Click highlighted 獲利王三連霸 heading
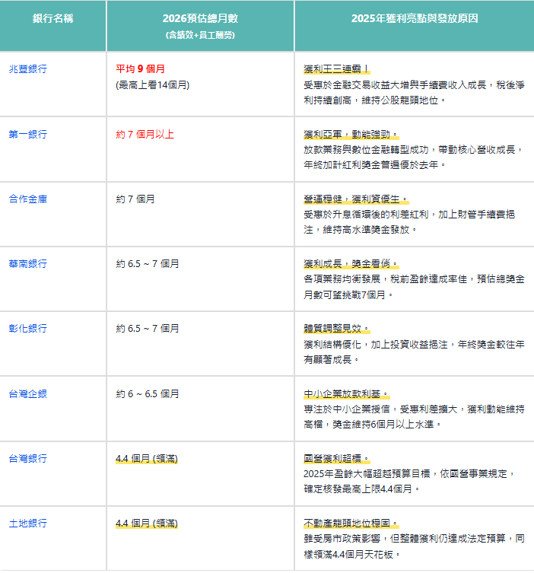The image size is (534, 573). click(x=337, y=69)
